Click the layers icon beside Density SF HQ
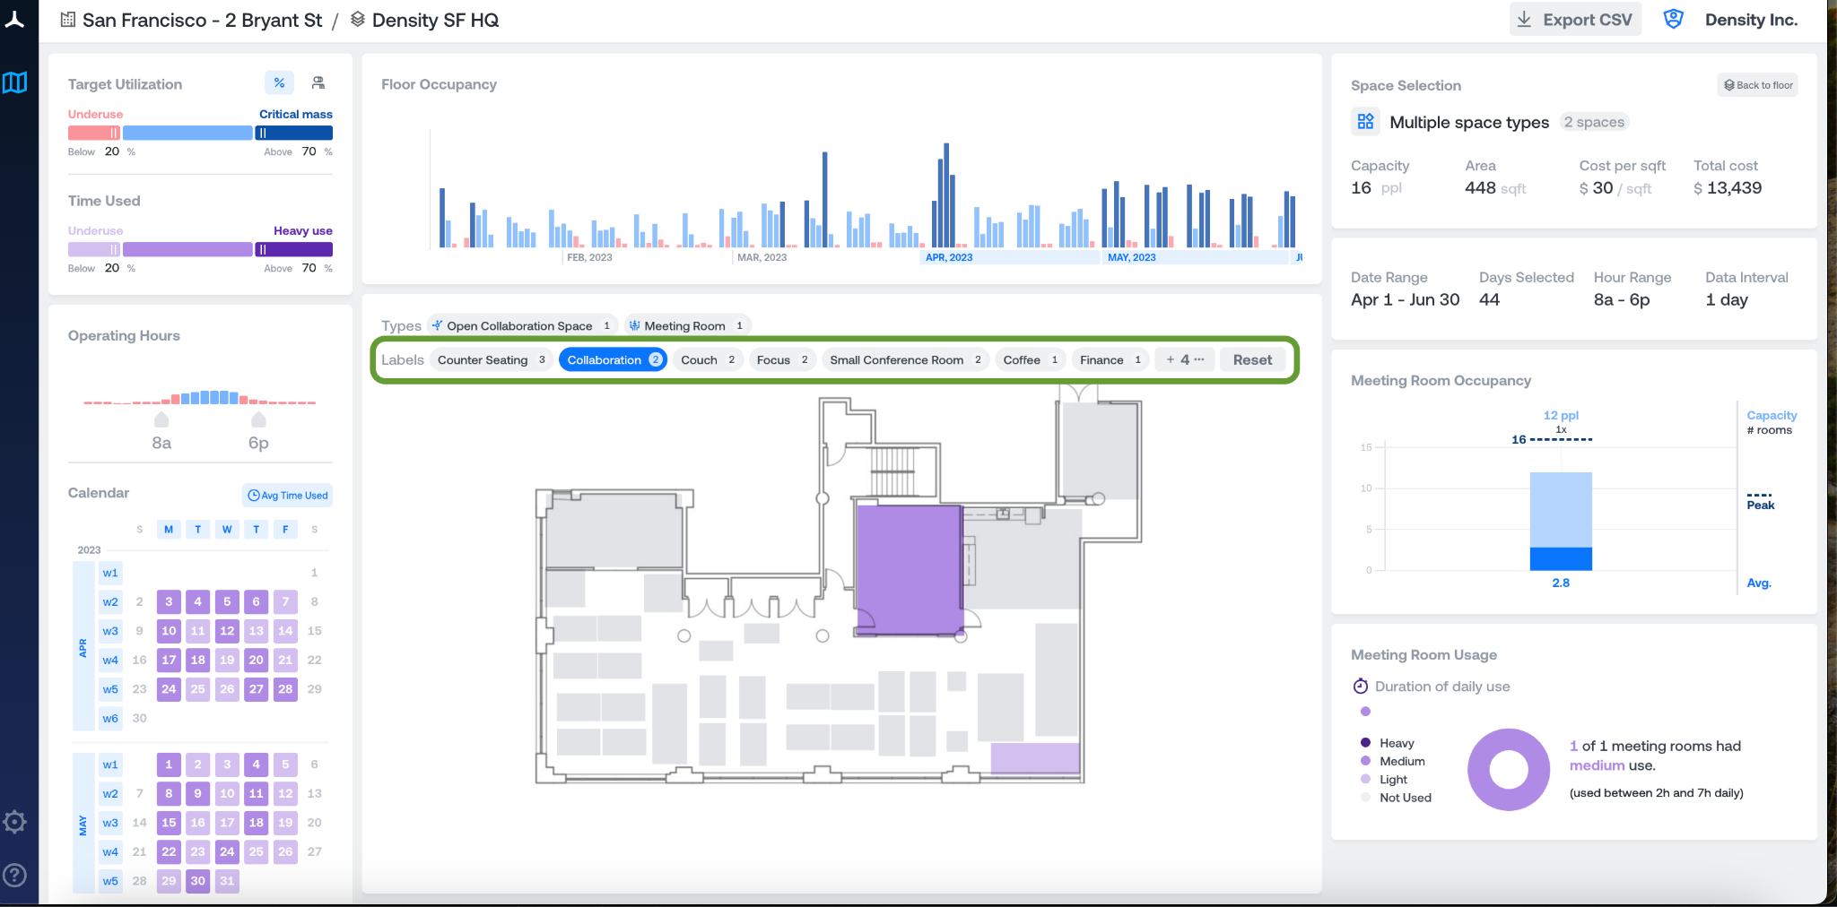This screenshot has width=1837, height=907. coord(357,20)
